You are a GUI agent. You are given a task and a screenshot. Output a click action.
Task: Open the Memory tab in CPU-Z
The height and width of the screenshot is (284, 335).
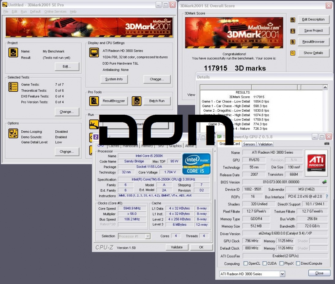147,146
